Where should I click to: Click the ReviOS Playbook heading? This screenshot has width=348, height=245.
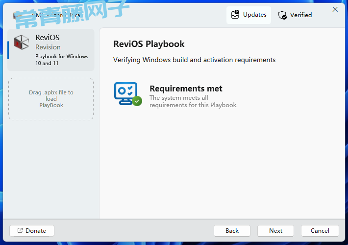point(149,44)
